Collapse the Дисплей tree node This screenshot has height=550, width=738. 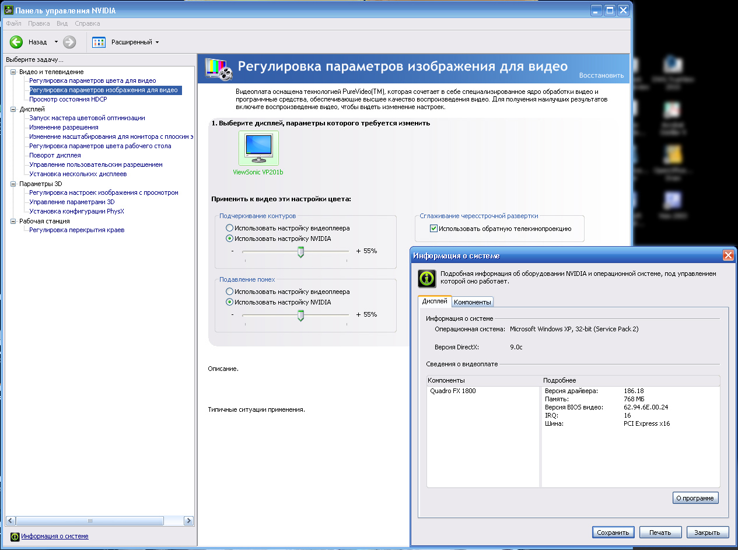click(13, 109)
